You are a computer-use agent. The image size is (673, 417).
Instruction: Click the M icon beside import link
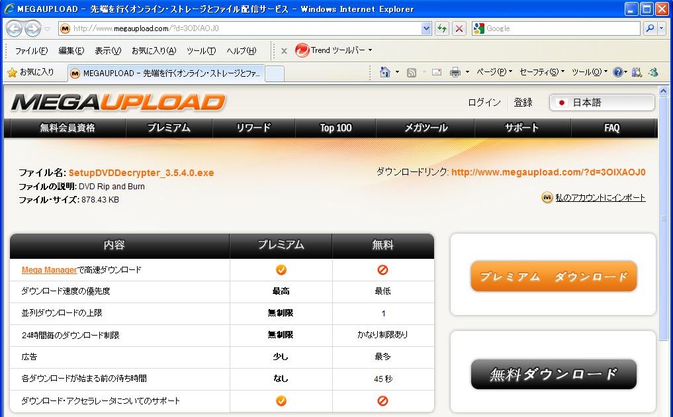pos(547,197)
